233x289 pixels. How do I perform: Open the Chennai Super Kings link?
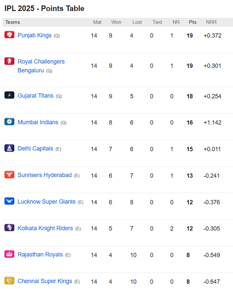click(x=45, y=281)
